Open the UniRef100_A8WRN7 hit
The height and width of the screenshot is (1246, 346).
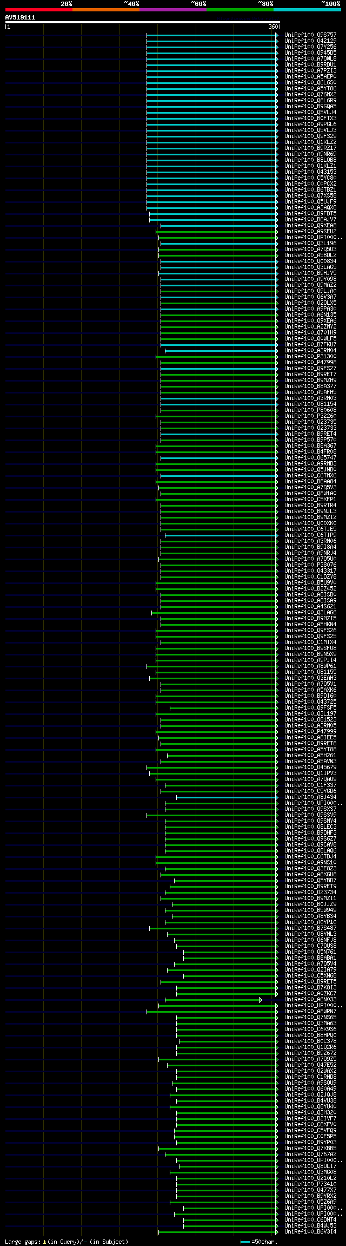click(x=310, y=1011)
